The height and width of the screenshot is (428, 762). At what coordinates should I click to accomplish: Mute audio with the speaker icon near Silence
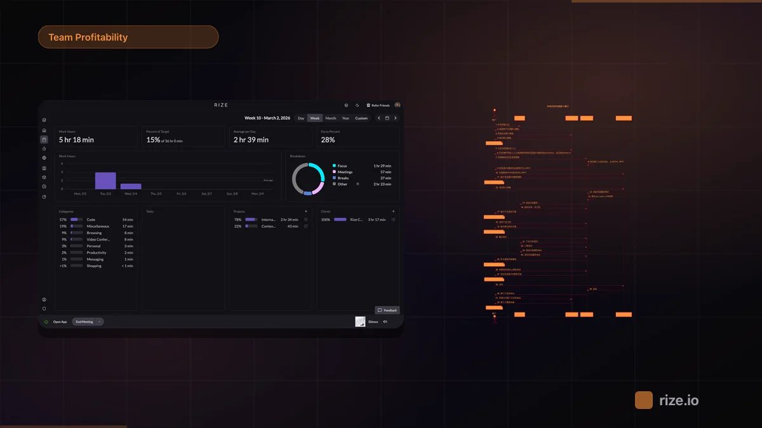385,321
